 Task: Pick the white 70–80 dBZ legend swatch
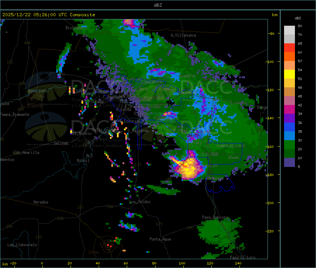coord(289,30)
